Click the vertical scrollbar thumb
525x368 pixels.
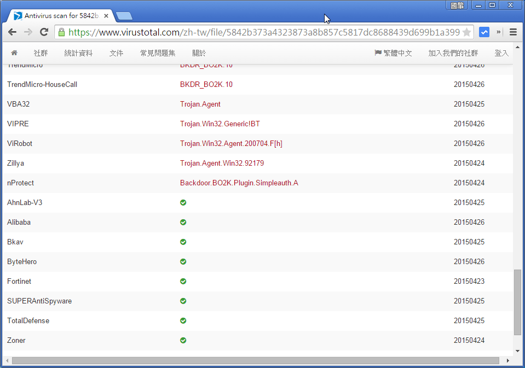(517, 298)
